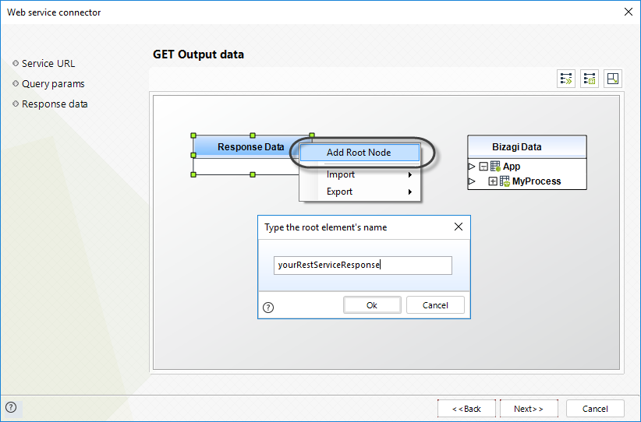
Task: Cancel the root element name dialog
Action: coord(435,305)
